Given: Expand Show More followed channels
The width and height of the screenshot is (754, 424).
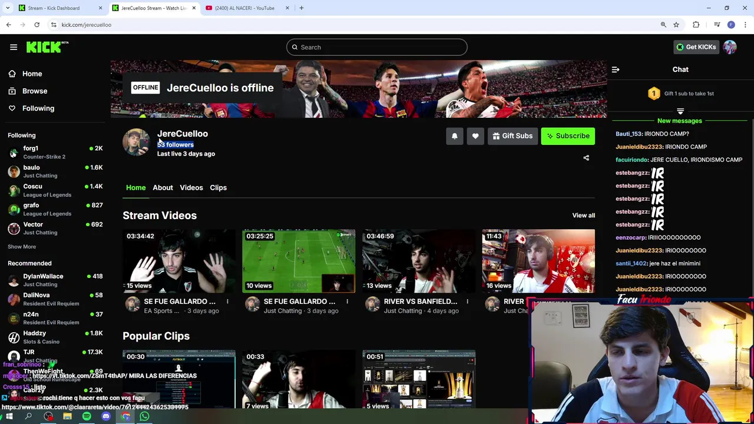Looking at the screenshot, I should 22,247.
